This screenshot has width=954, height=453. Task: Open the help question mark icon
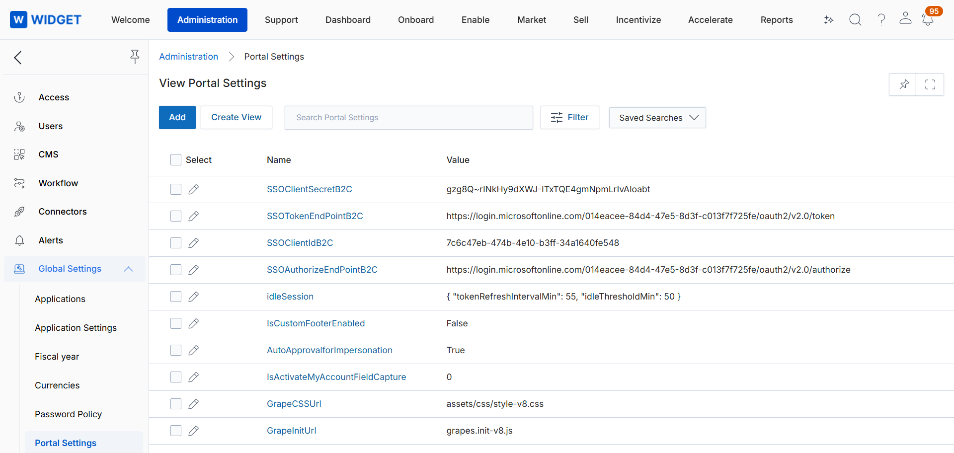point(881,19)
